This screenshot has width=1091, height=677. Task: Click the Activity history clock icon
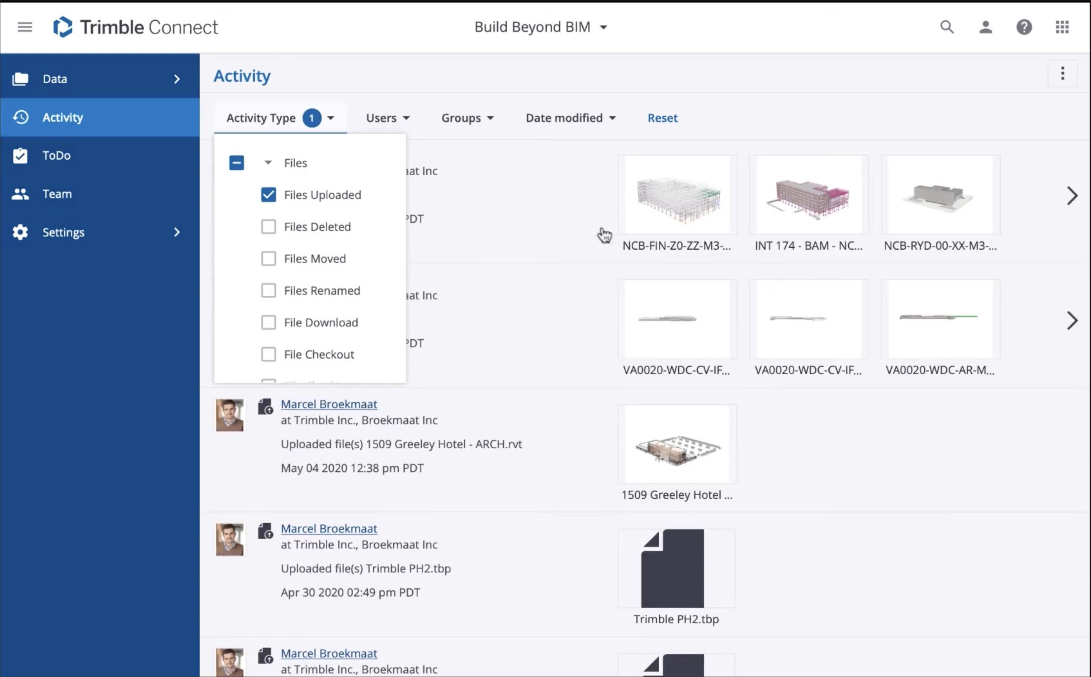click(x=21, y=117)
